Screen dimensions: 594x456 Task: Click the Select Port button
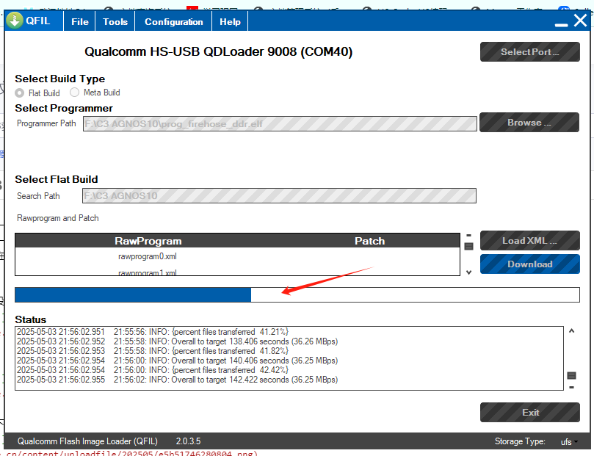tap(529, 52)
